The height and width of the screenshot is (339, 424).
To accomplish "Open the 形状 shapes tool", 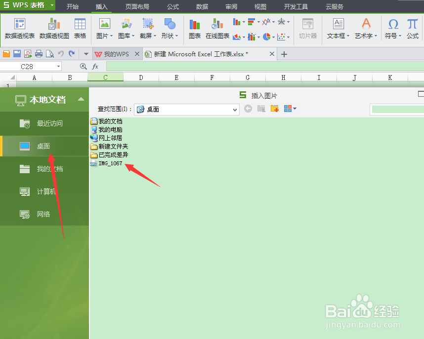I will click(x=170, y=29).
